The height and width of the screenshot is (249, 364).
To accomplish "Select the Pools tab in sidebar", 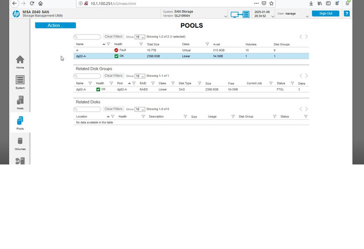I will [x=20, y=123].
